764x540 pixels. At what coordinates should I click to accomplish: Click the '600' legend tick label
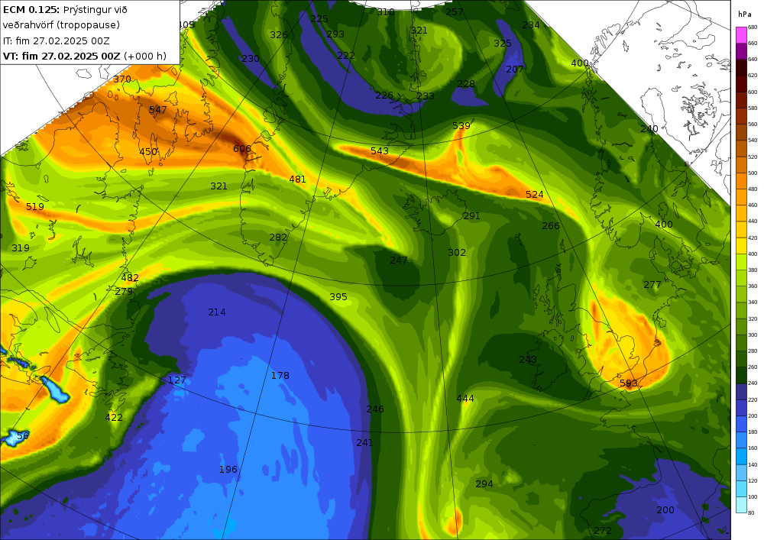[753, 92]
